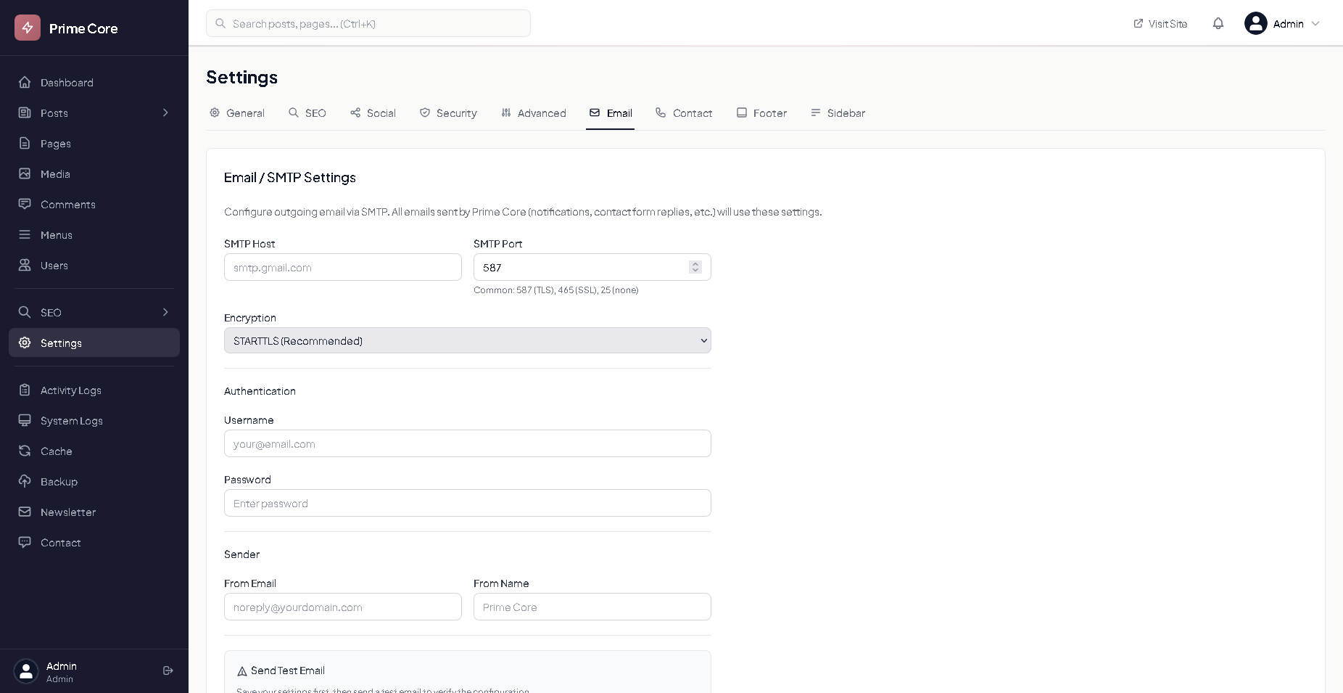Expand the Admin account menu

pyautogui.click(x=1283, y=23)
